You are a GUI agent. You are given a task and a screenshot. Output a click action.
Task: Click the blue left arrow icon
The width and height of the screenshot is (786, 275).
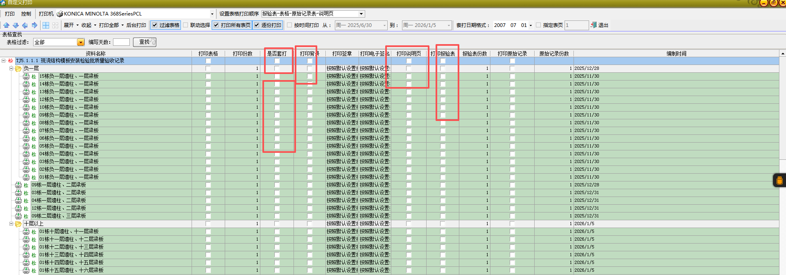[x=25, y=25]
